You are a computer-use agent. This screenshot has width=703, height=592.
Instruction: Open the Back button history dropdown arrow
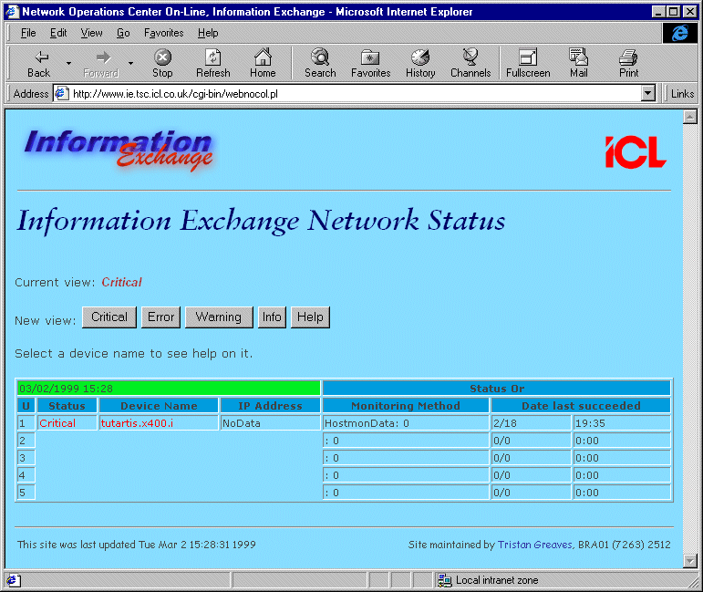point(68,63)
